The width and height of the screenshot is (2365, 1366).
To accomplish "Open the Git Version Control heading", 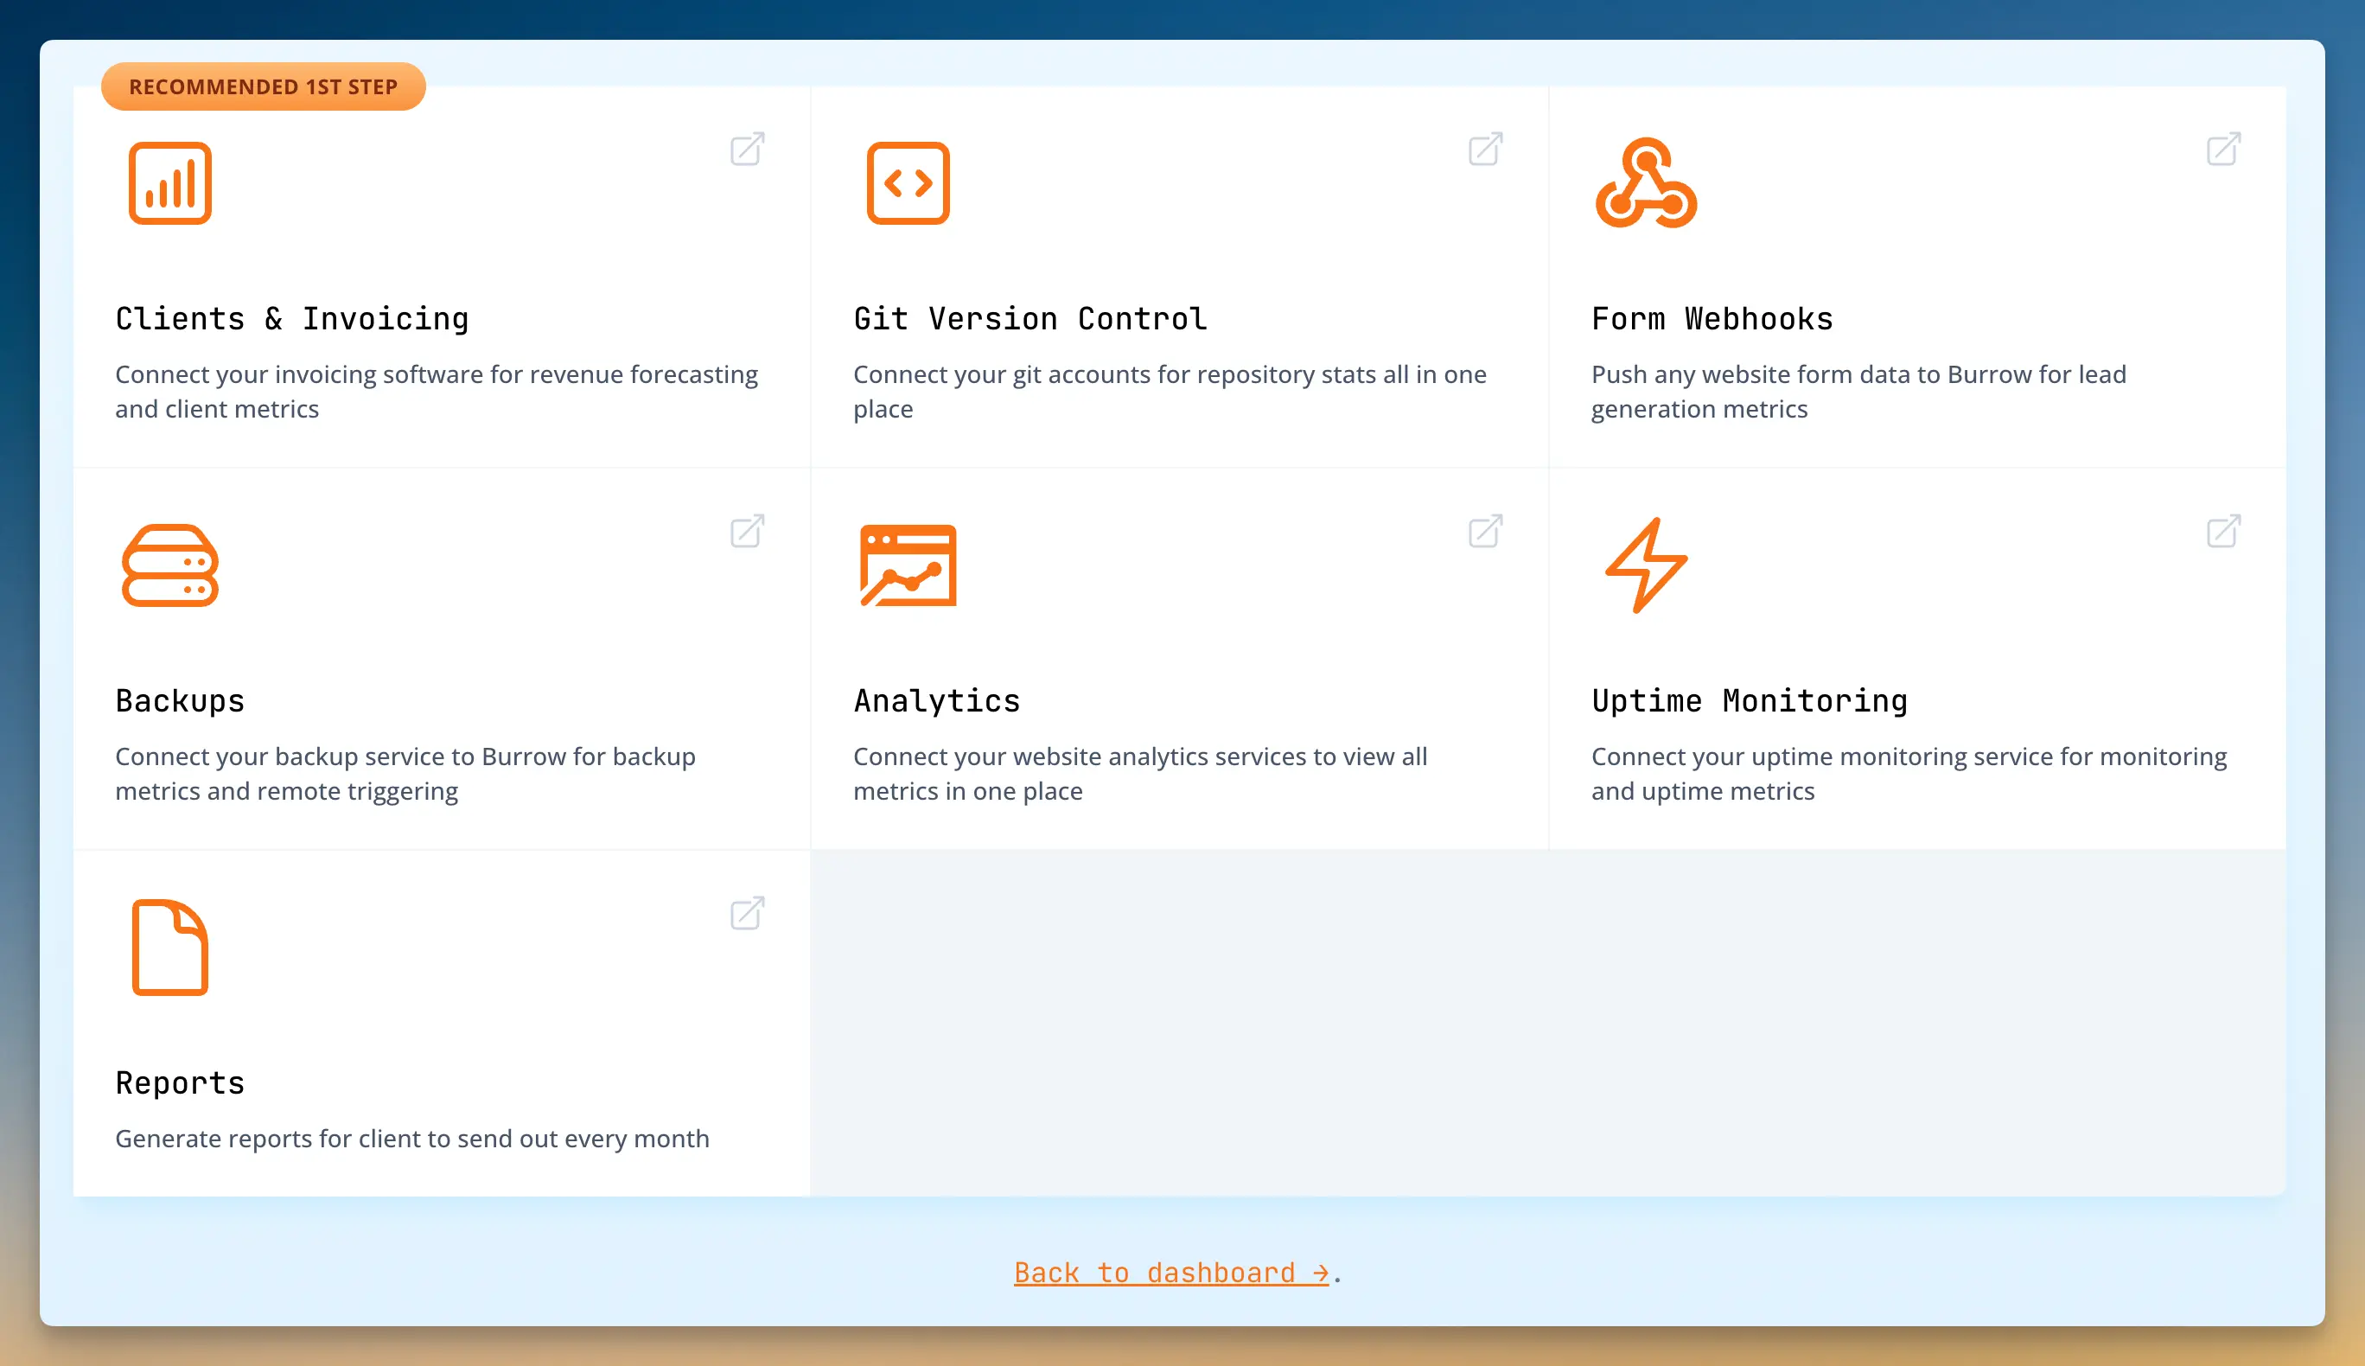I will 1030,319.
